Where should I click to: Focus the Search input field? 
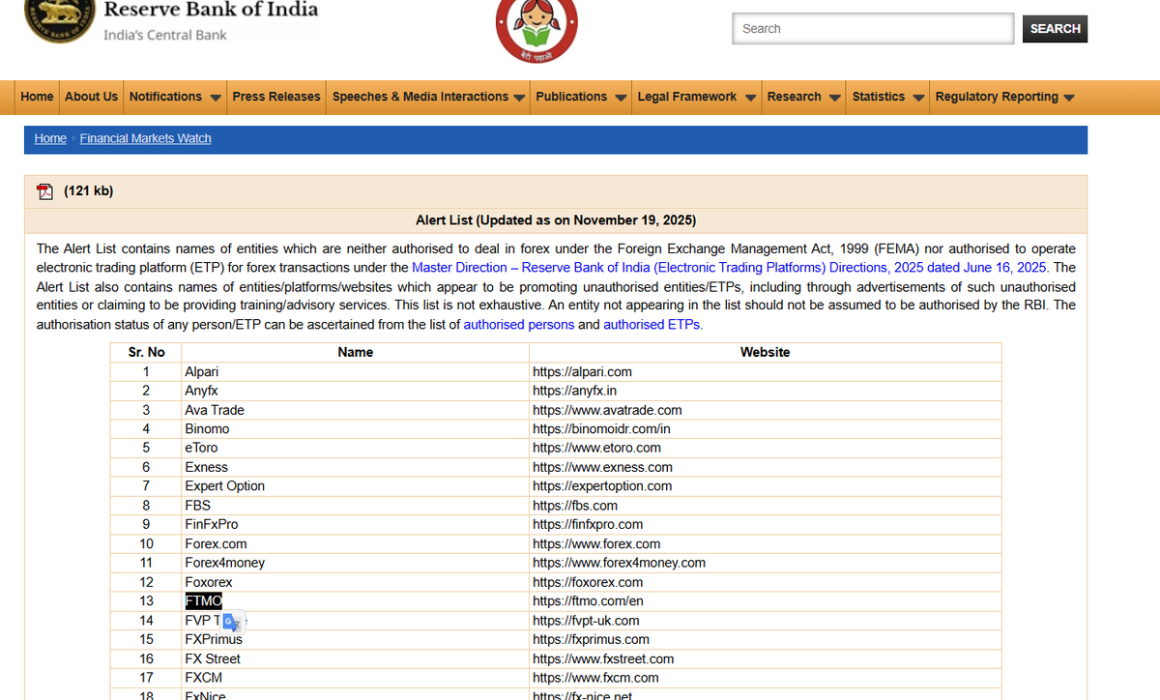click(x=873, y=29)
